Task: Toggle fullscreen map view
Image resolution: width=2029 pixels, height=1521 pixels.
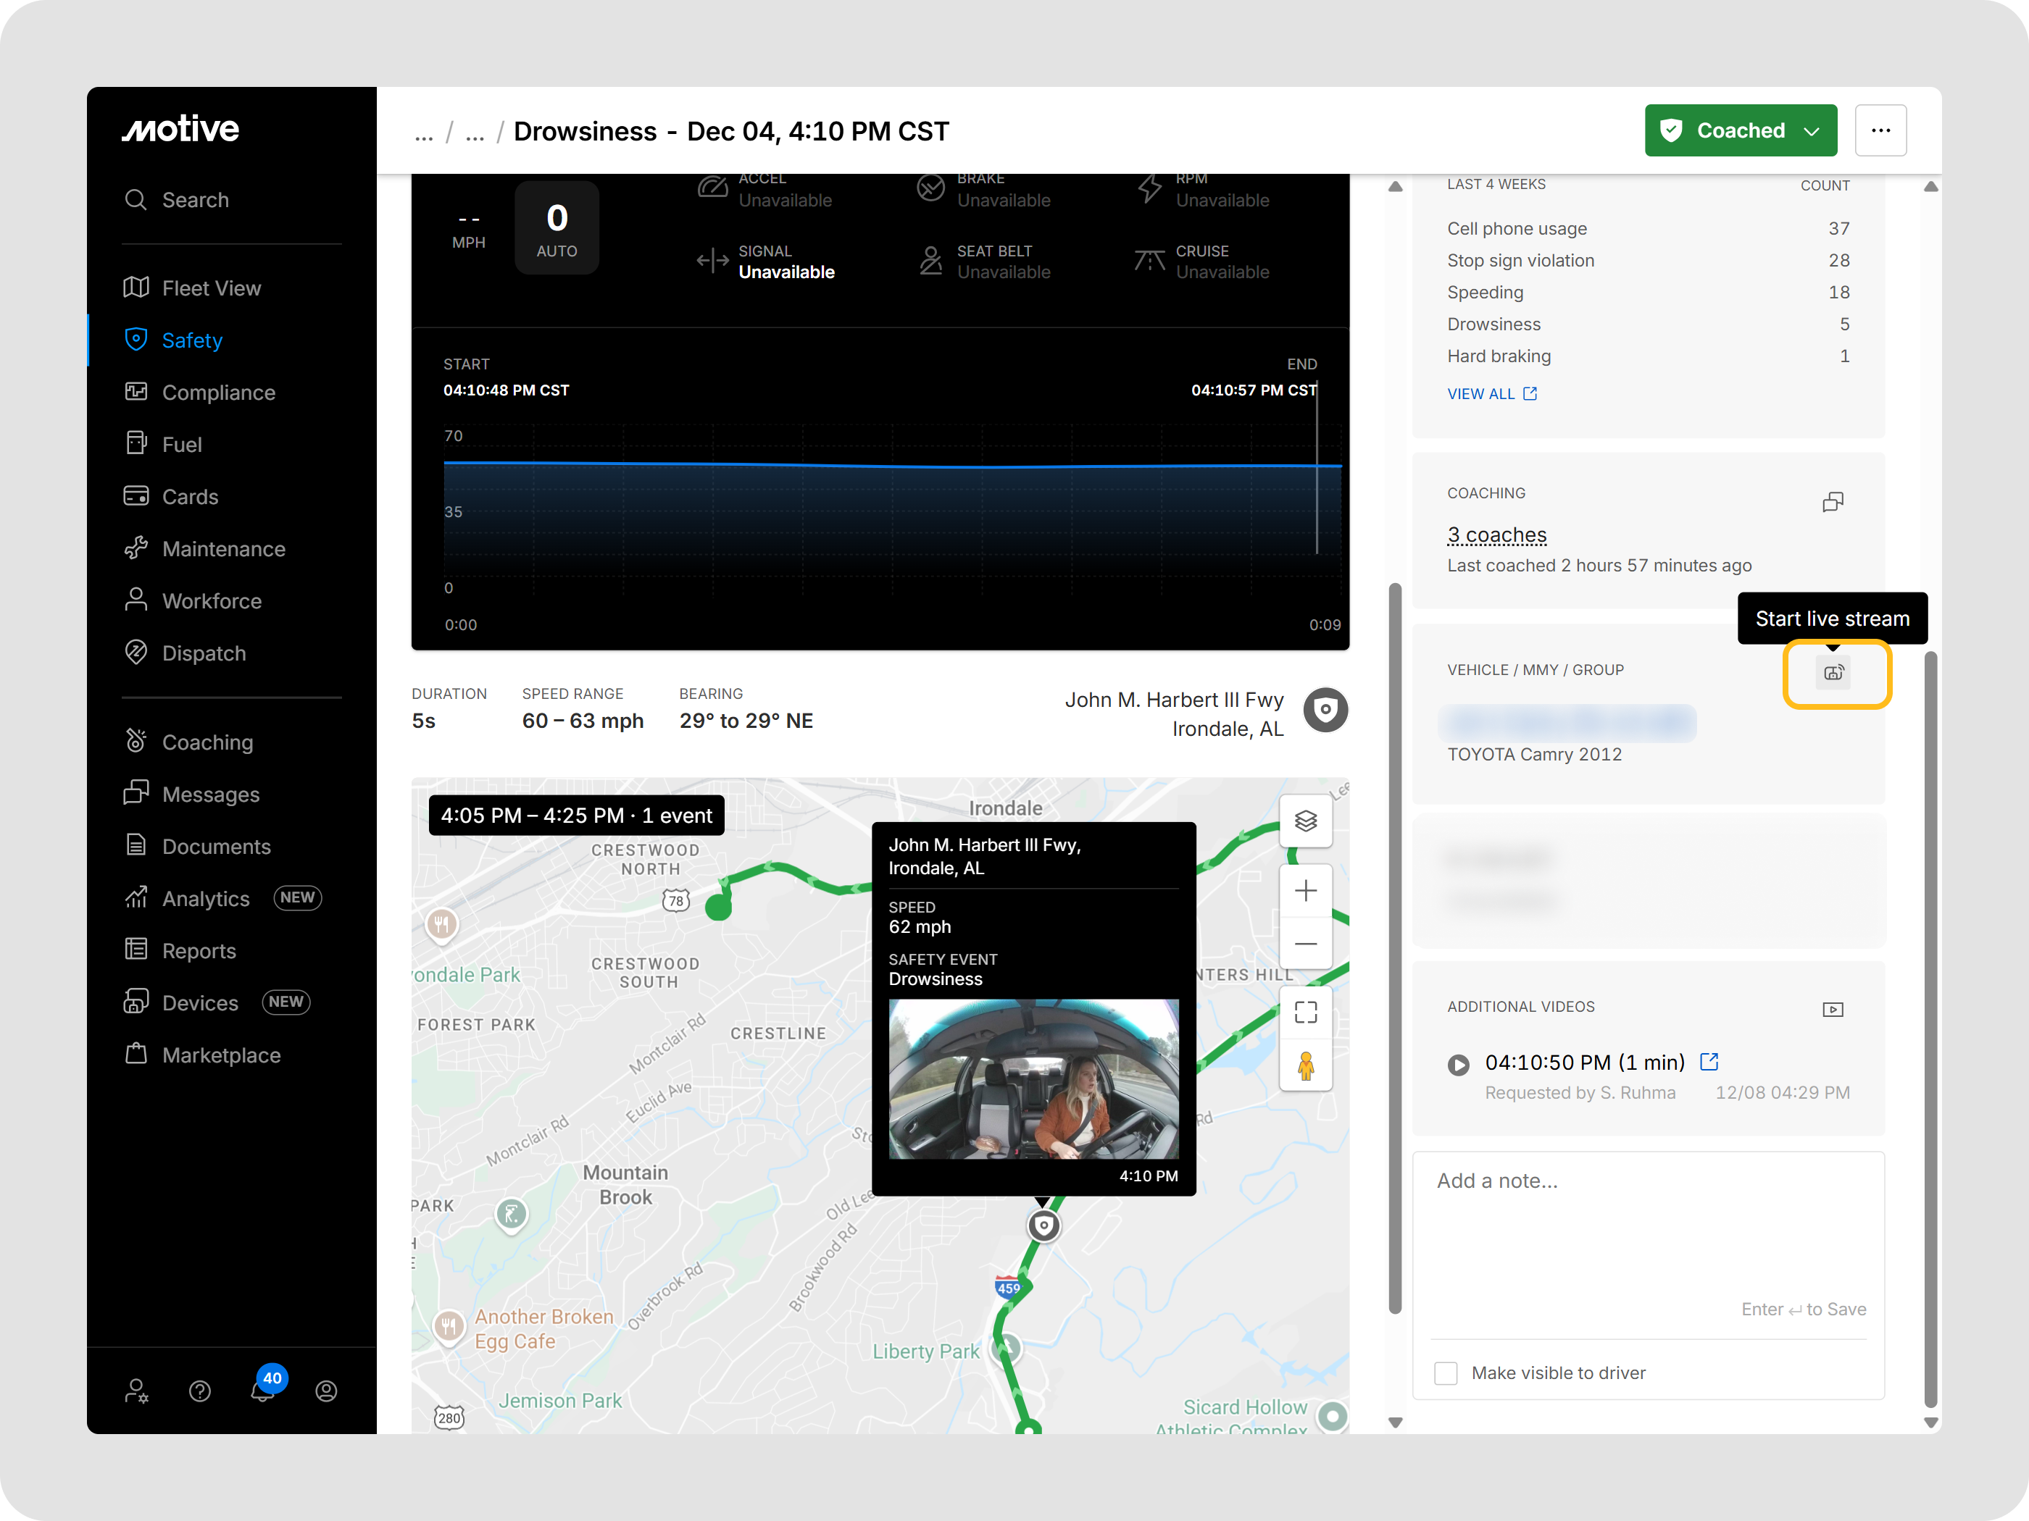Action: (1305, 1012)
